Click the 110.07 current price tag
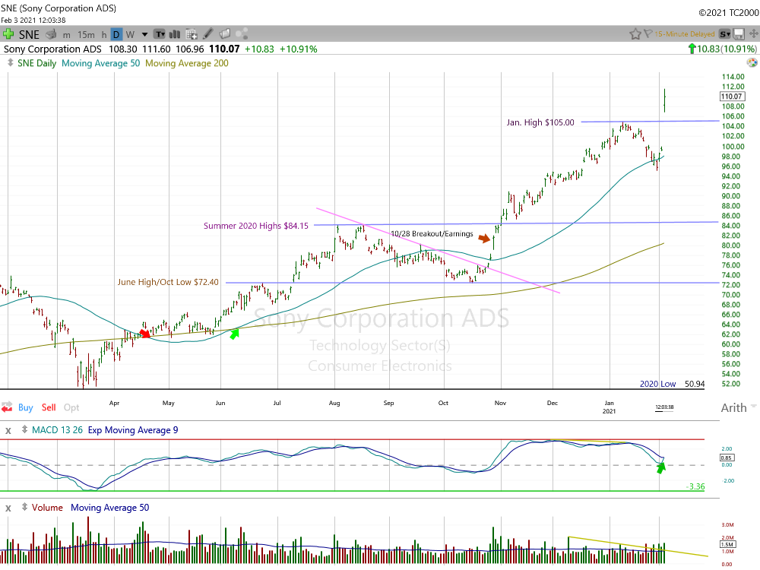The image size is (760, 570). click(732, 97)
